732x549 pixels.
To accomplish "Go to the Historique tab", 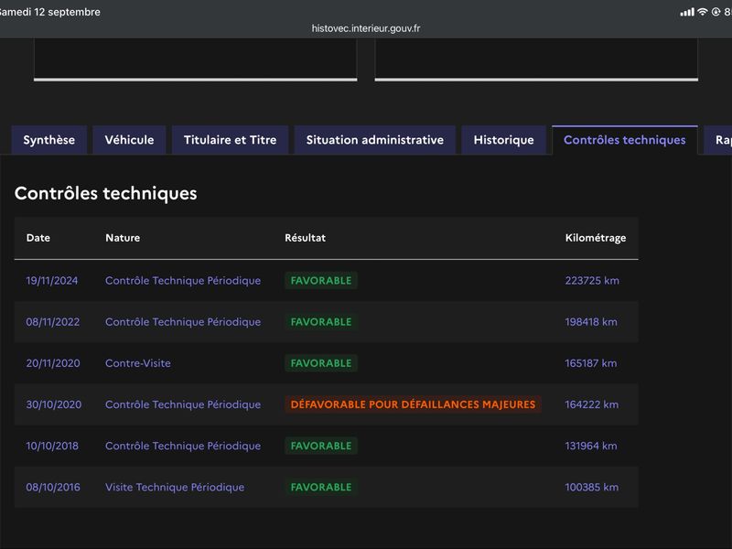I will coord(504,140).
